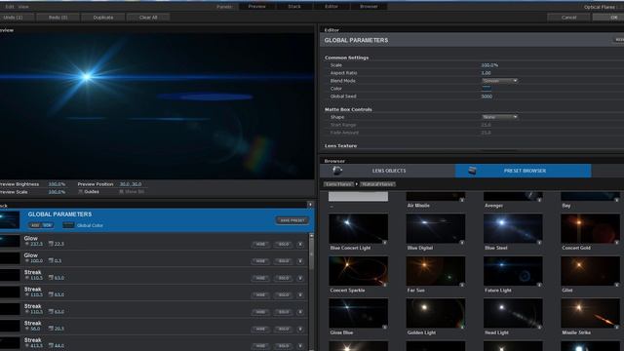Switch to the Preset Browser tab
This screenshot has height=351, width=624.
tap(523, 171)
